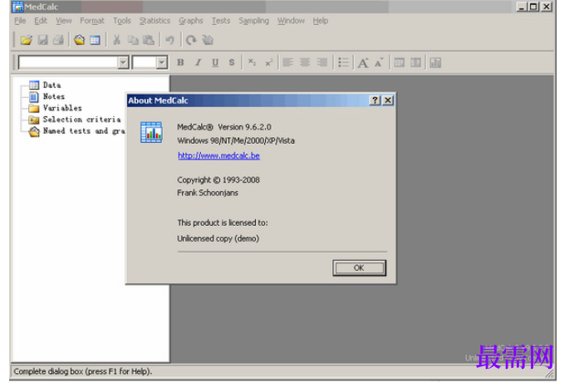Click OK in About MedCalc dialog

(359, 268)
